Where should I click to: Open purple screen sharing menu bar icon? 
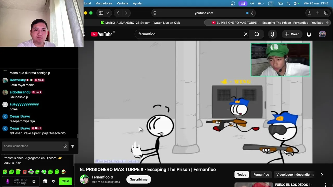tap(243, 3)
